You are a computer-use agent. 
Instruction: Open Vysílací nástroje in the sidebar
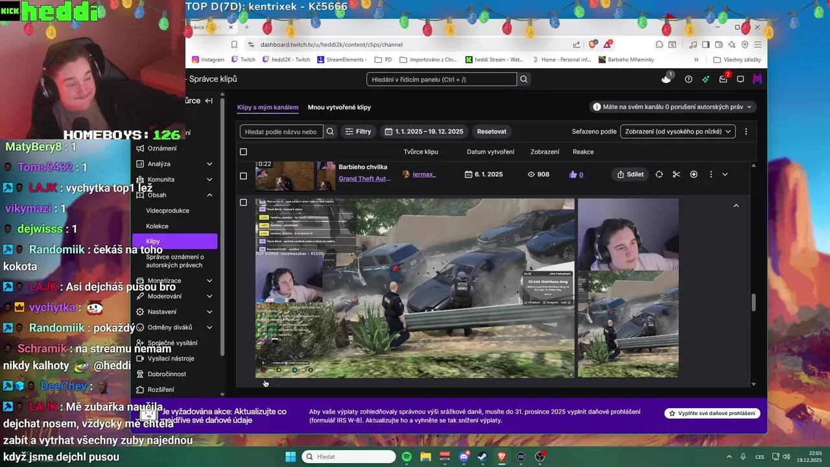point(171,359)
